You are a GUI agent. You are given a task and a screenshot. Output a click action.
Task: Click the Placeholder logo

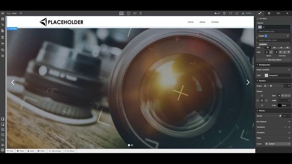(x=62, y=22)
